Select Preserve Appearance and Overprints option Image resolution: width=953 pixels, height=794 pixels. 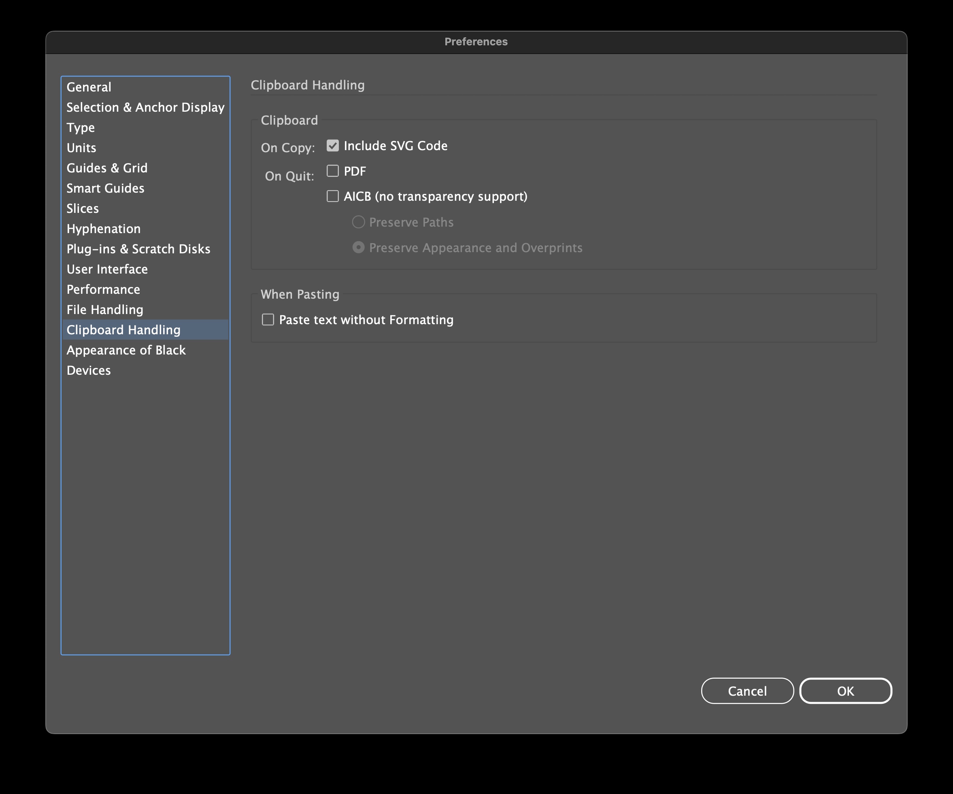pos(359,248)
